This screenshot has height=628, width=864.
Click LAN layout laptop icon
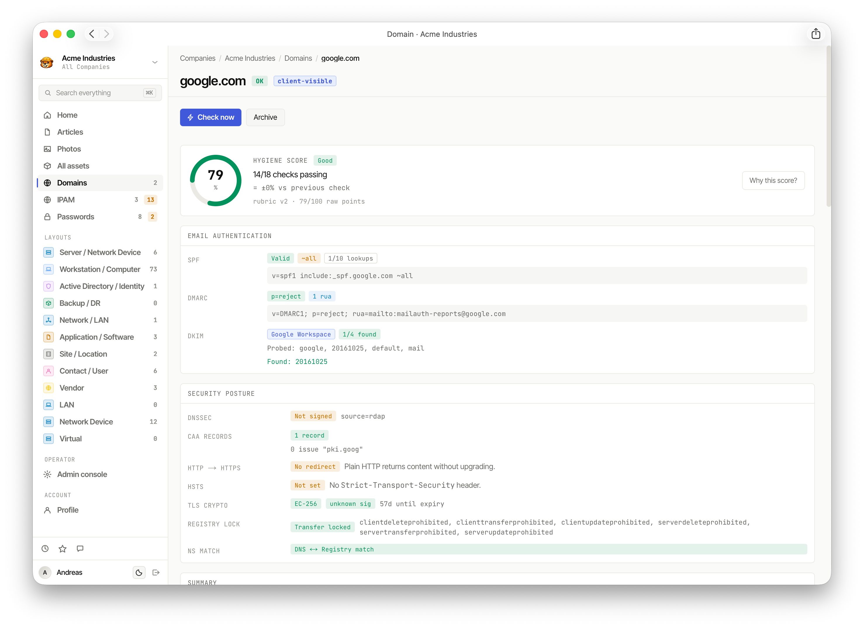[x=49, y=405]
